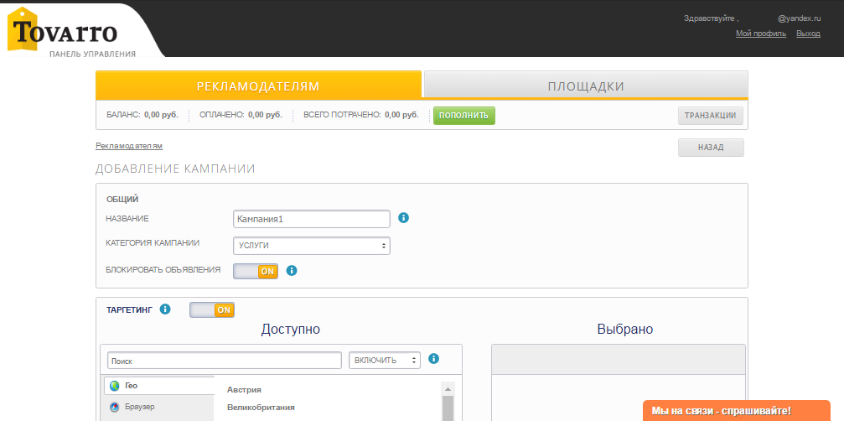Viewport: 844px width, 421px height.
Task: Click the Баланс 0,00 руб. value
Action: click(161, 115)
